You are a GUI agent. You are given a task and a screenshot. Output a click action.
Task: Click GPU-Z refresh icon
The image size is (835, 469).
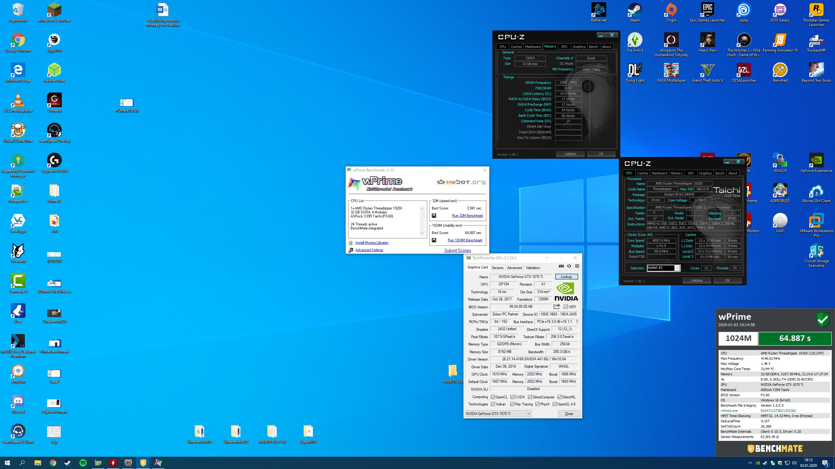coord(569,266)
